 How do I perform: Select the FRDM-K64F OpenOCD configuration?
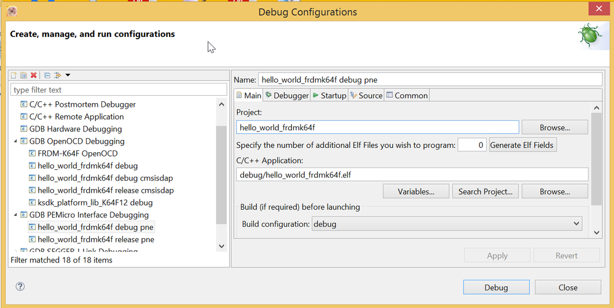77,153
